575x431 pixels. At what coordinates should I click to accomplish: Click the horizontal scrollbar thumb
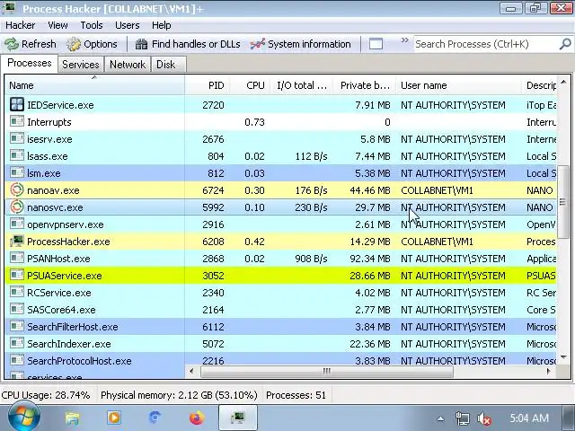coord(327,371)
